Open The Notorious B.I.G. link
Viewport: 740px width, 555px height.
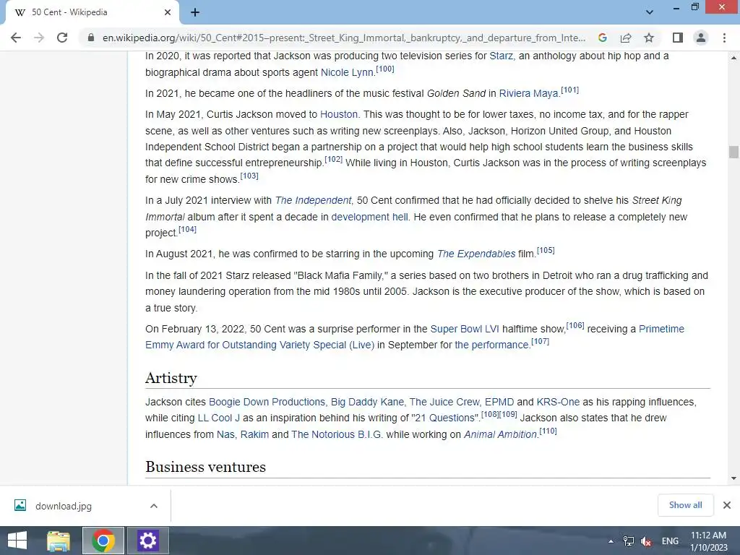click(x=337, y=434)
